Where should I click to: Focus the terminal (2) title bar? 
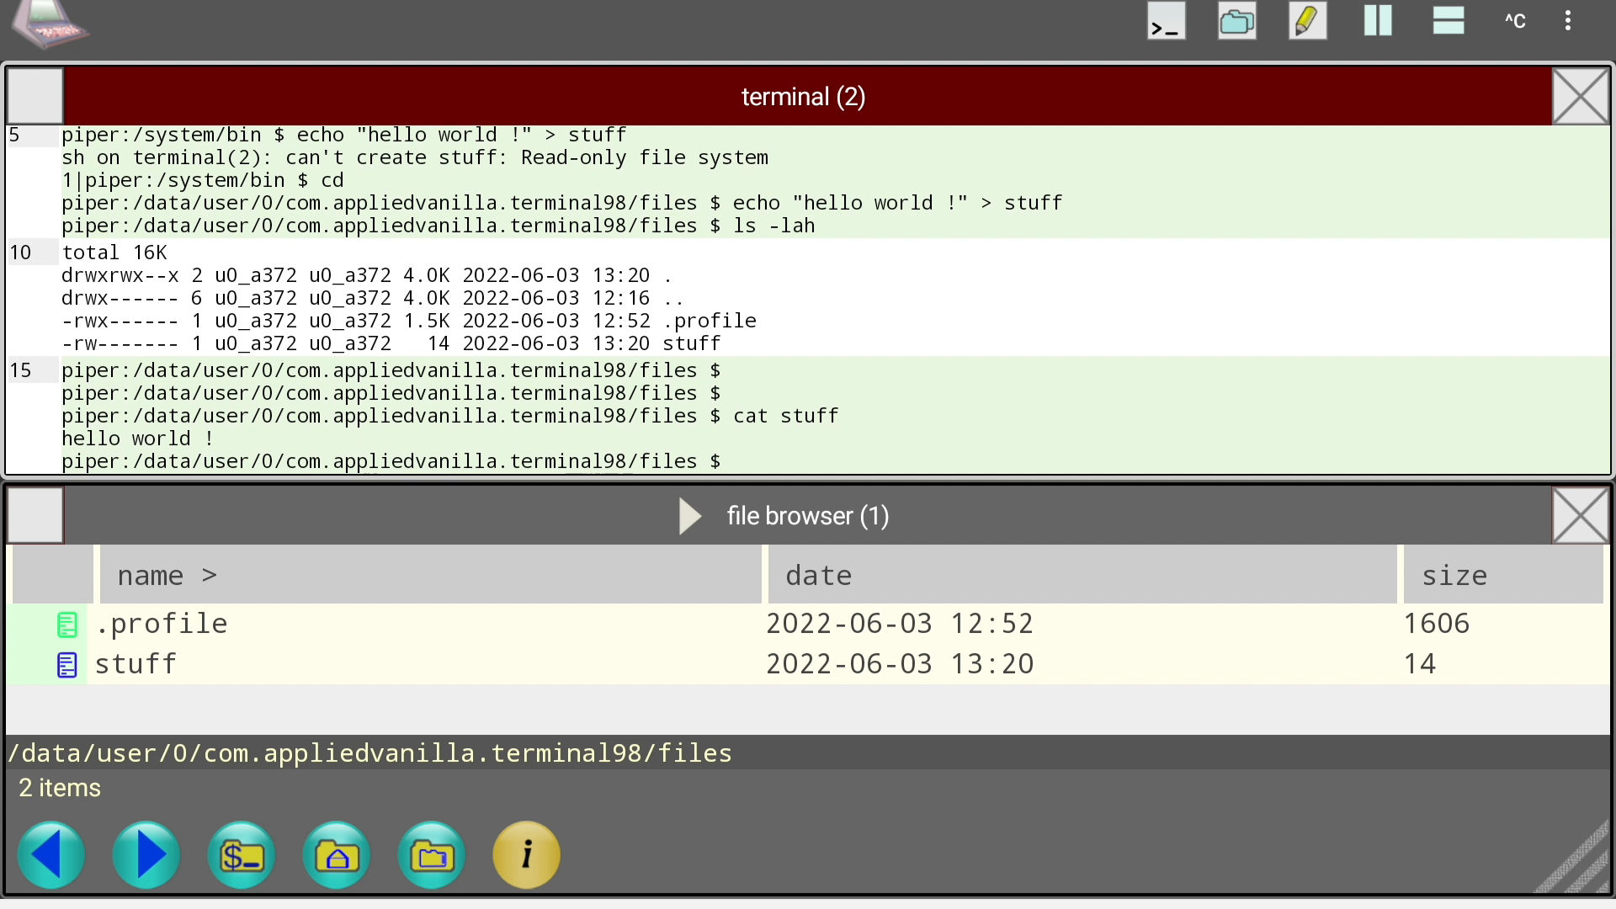point(803,95)
